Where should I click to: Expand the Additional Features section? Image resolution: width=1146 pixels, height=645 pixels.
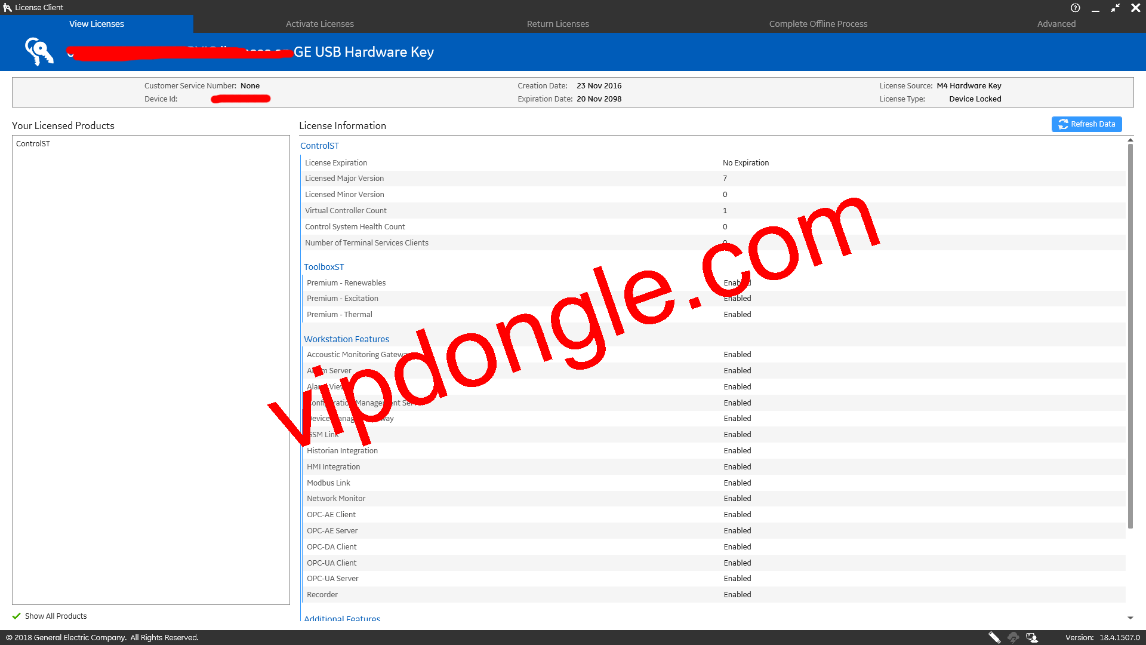(342, 619)
